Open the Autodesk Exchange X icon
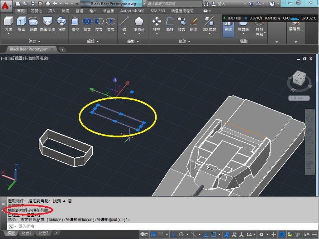 (251, 4)
